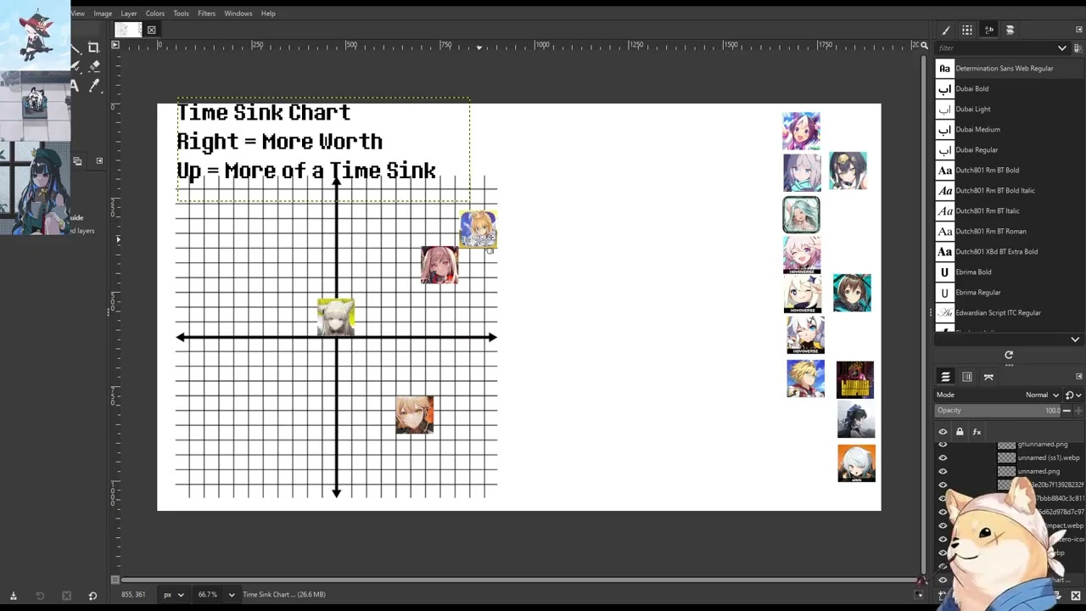The height and width of the screenshot is (611, 1086).
Task: Open the Filters menu
Action: [206, 14]
